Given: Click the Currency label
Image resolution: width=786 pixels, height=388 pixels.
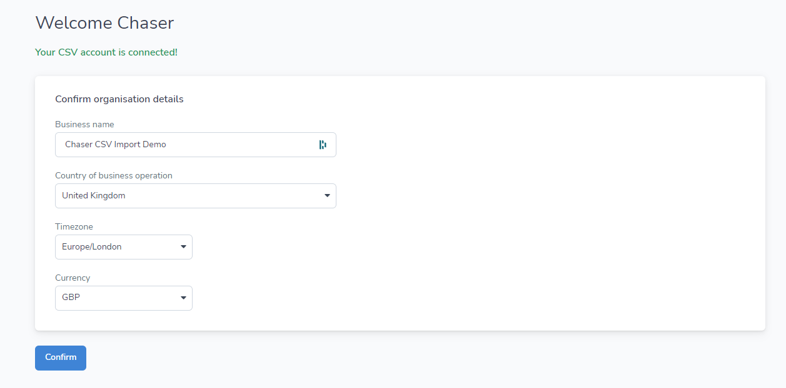Looking at the screenshot, I should coord(73,278).
